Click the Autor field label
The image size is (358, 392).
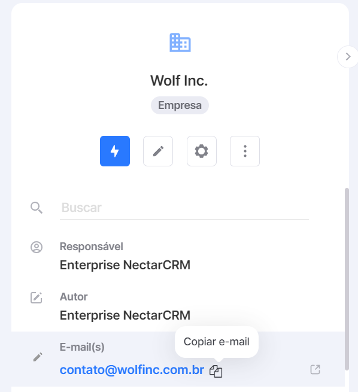tap(74, 297)
